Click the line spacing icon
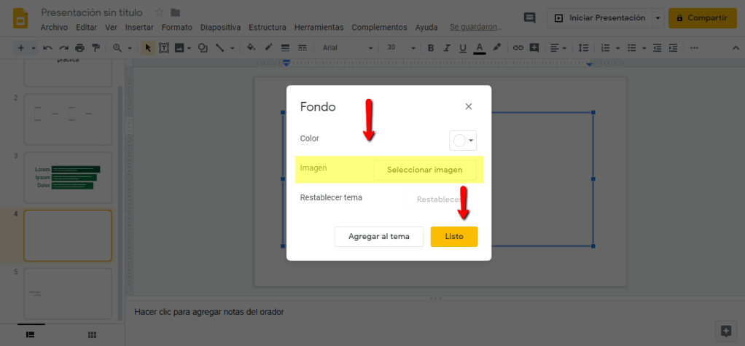This screenshot has height=346, width=745. 583,48
